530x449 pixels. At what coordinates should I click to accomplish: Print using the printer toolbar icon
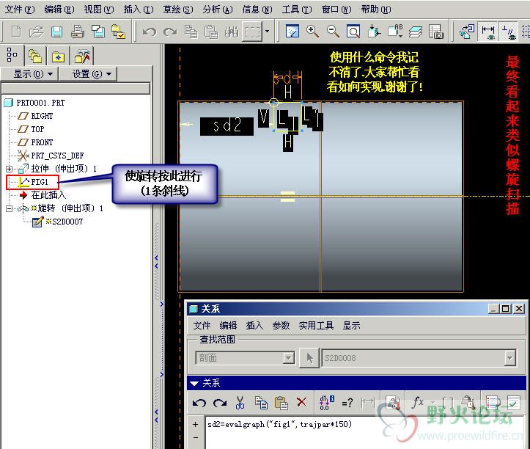pyautogui.click(x=78, y=32)
